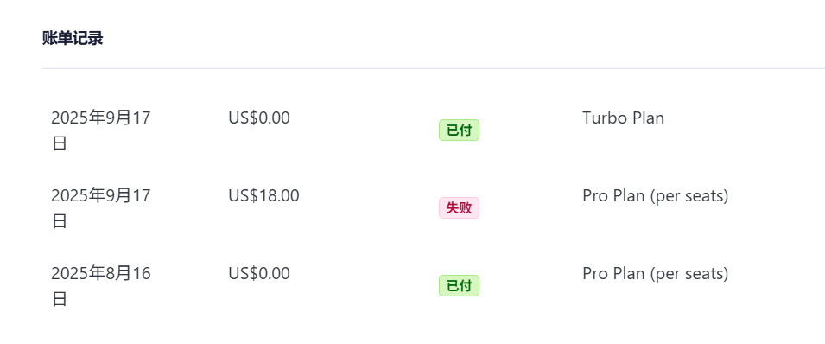The height and width of the screenshot is (344, 825).
Task: Click the divider line under 账单记录
Action: click(434, 68)
